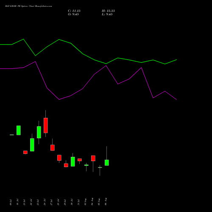Screen dimensions: 212x212
Task: Click the '24 Jul' date label
Action: (x=45, y=202)
